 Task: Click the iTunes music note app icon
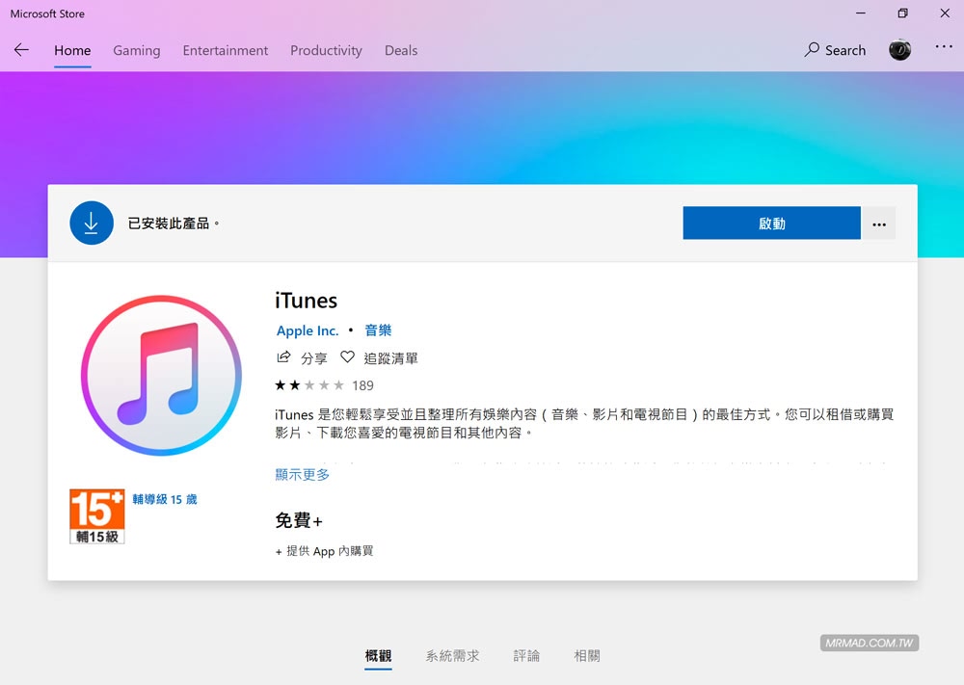pos(160,374)
